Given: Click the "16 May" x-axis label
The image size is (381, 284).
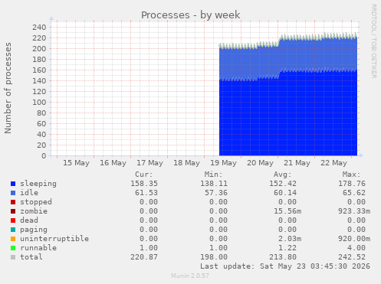Looking at the screenshot, I should (x=113, y=163).
